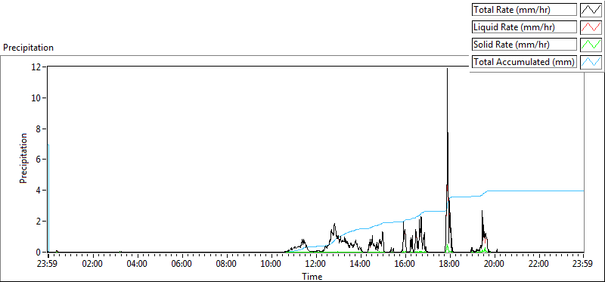Click the Liquid Rate red line swatch
This screenshot has width=605, height=282.
pos(591,27)
